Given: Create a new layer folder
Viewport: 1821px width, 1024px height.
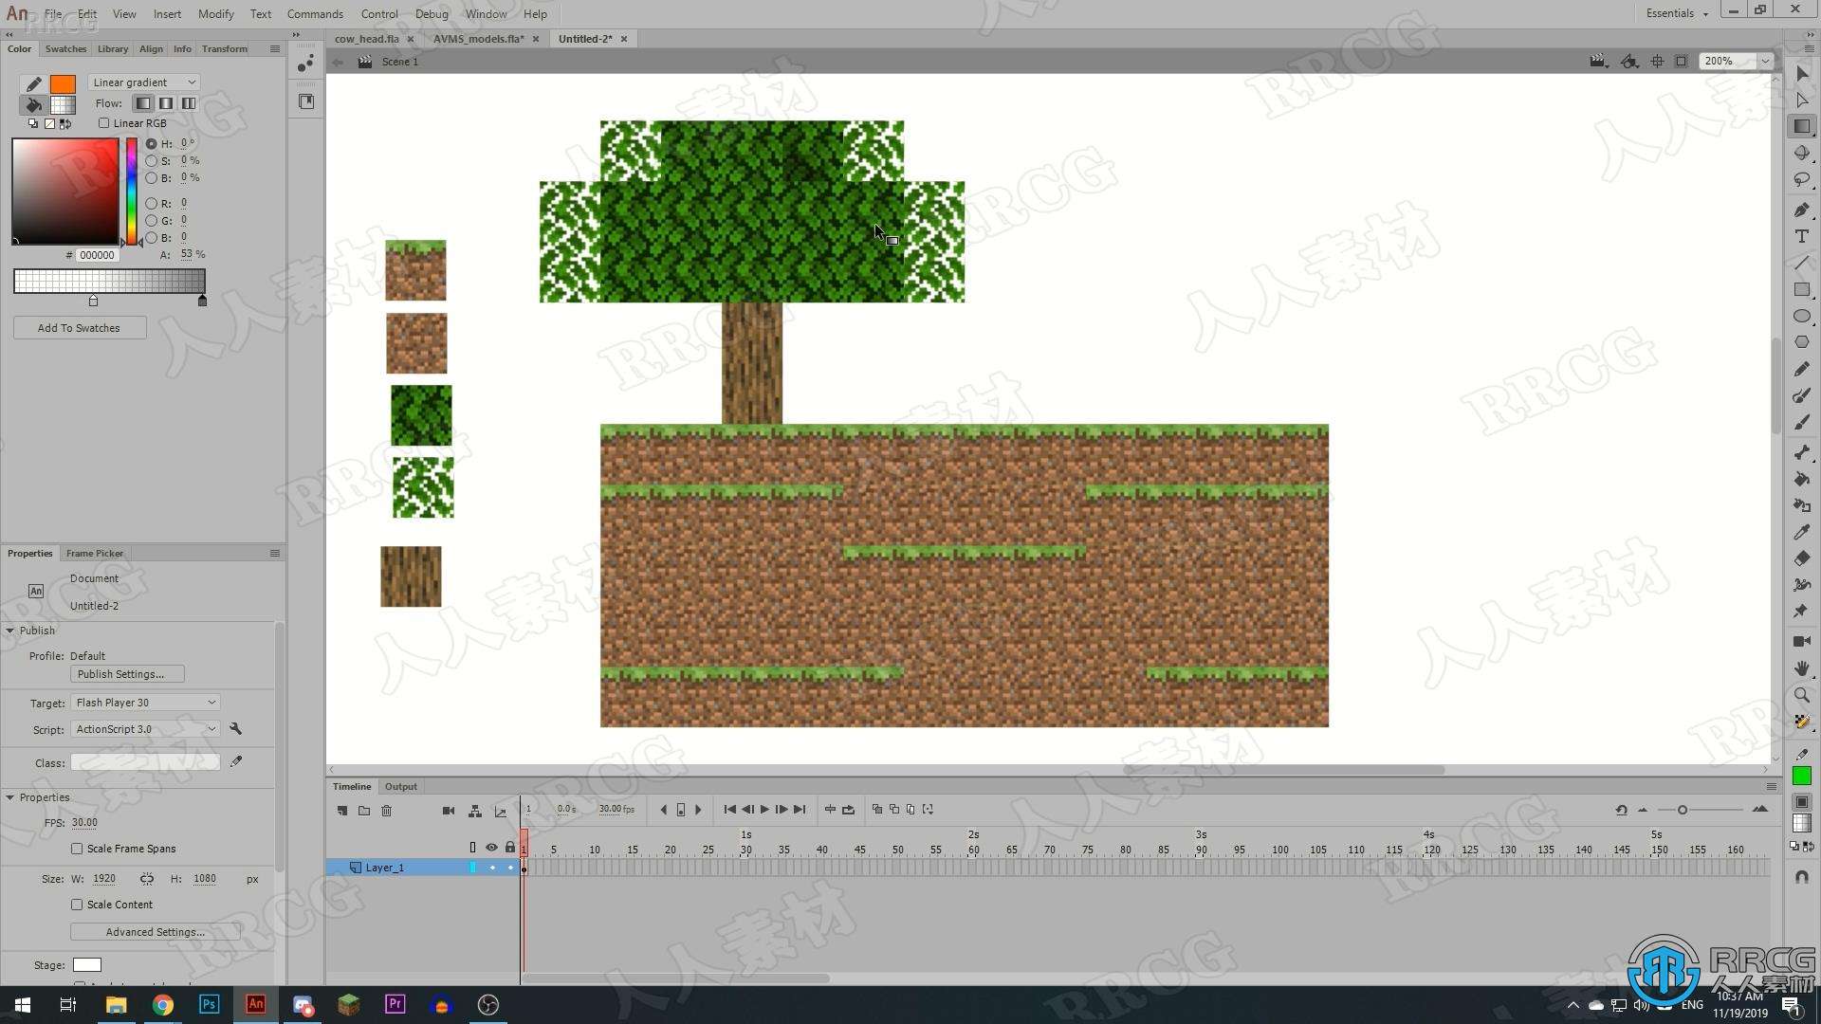Looking at the screenshot, I should coord(364,811).
